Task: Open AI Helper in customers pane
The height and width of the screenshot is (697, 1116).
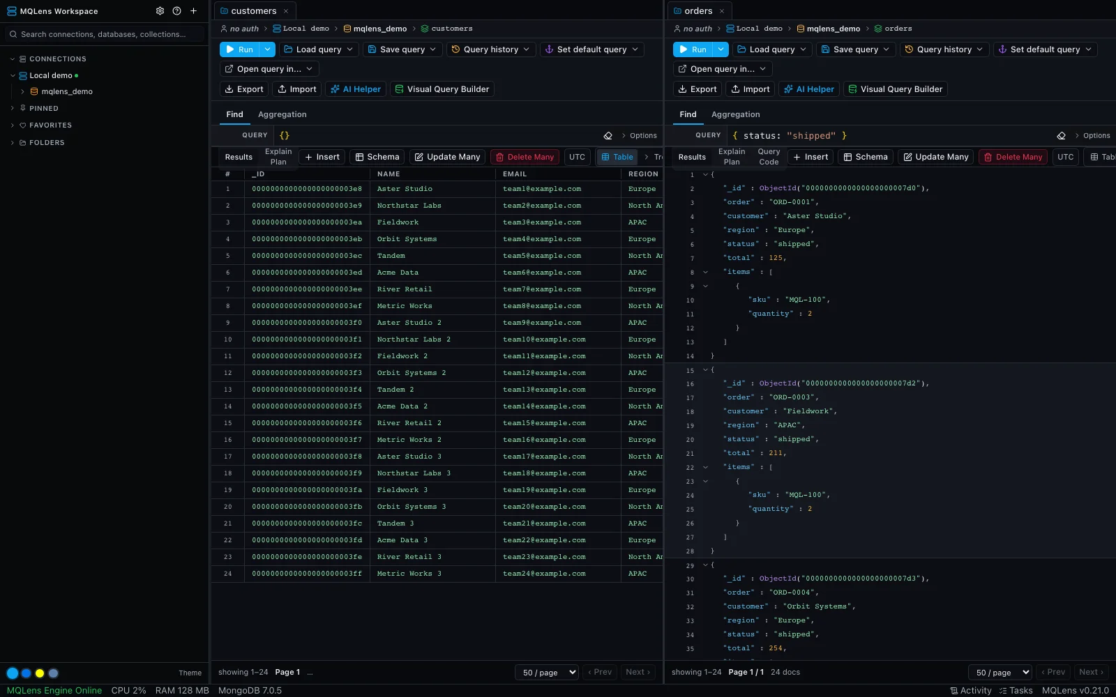Action: [x=356, y=89]
